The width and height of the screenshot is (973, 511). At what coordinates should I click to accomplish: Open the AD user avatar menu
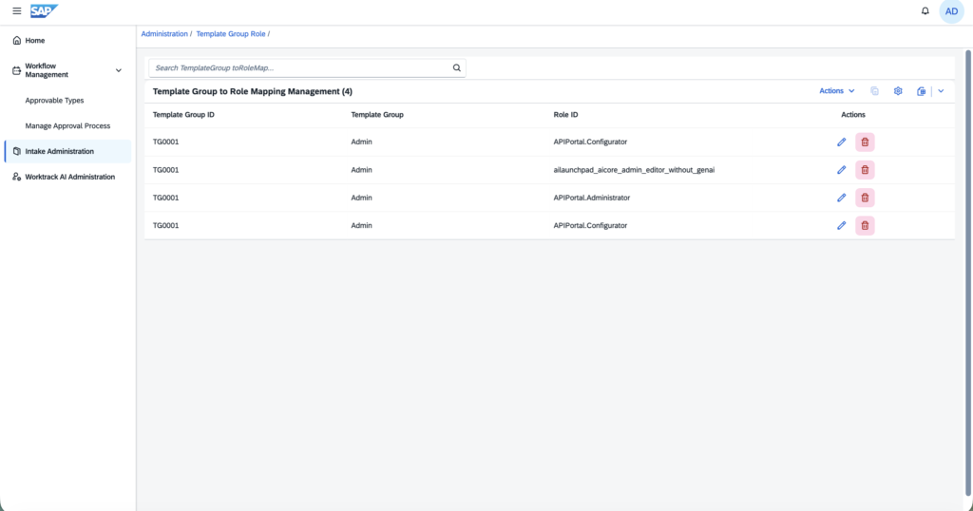(x=951, y=11)
